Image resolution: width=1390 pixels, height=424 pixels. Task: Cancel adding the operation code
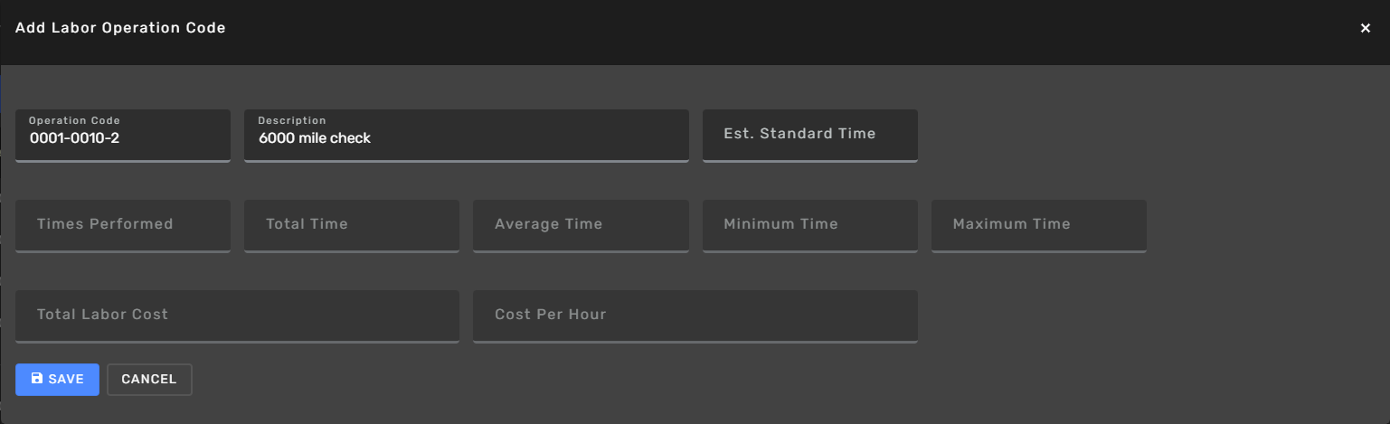tap(149, 380)
